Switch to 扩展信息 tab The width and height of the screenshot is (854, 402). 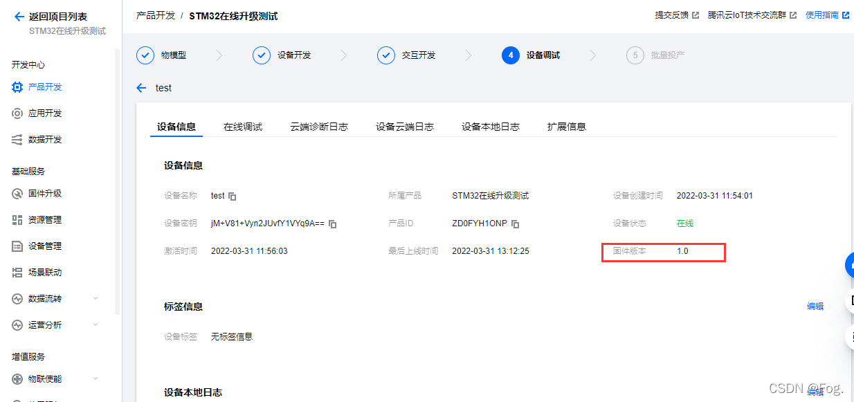coord(567,127)
